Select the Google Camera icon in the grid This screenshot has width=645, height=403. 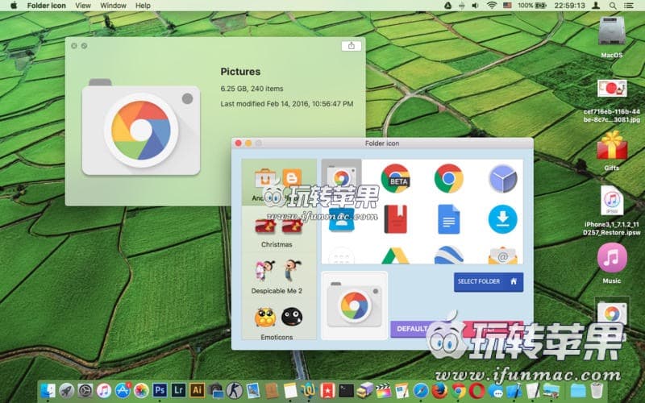(341, 177)
